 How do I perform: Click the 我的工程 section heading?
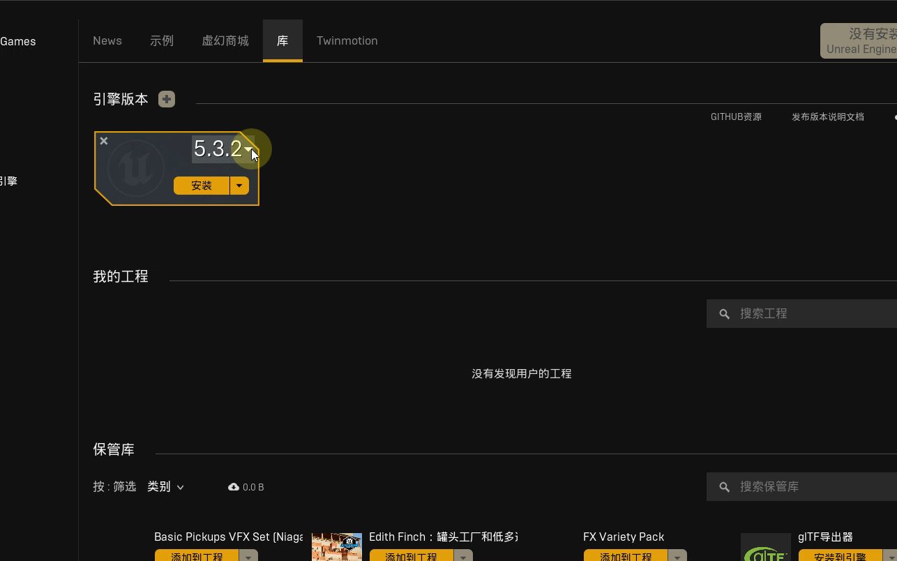121,276
